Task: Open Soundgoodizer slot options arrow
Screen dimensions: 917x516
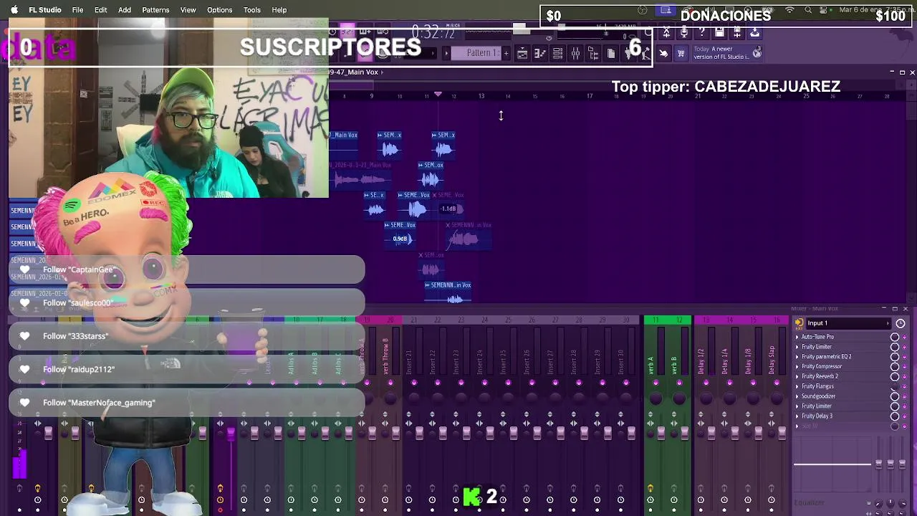Action: [797, 396]
